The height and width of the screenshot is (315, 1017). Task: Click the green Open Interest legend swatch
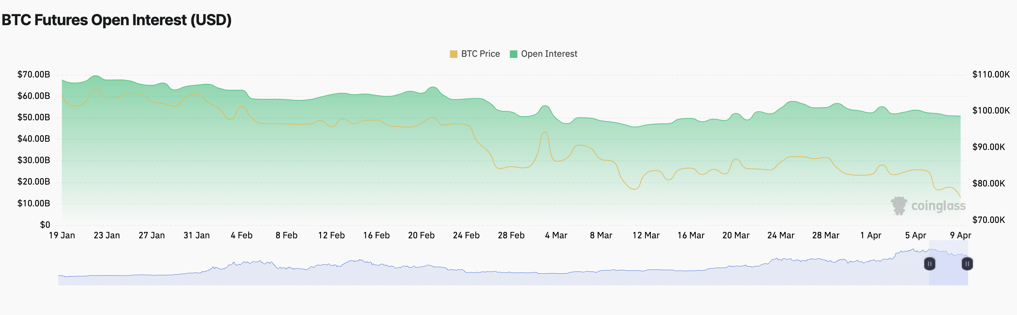pos(513,54)
